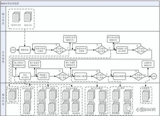
Task: Pick 钢构模型 document icon in 深化设计模型 group
Action: tap(76, 95)
